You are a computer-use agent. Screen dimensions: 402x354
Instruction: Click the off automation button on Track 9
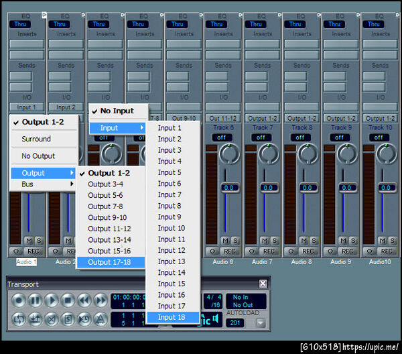click(340, 137)
